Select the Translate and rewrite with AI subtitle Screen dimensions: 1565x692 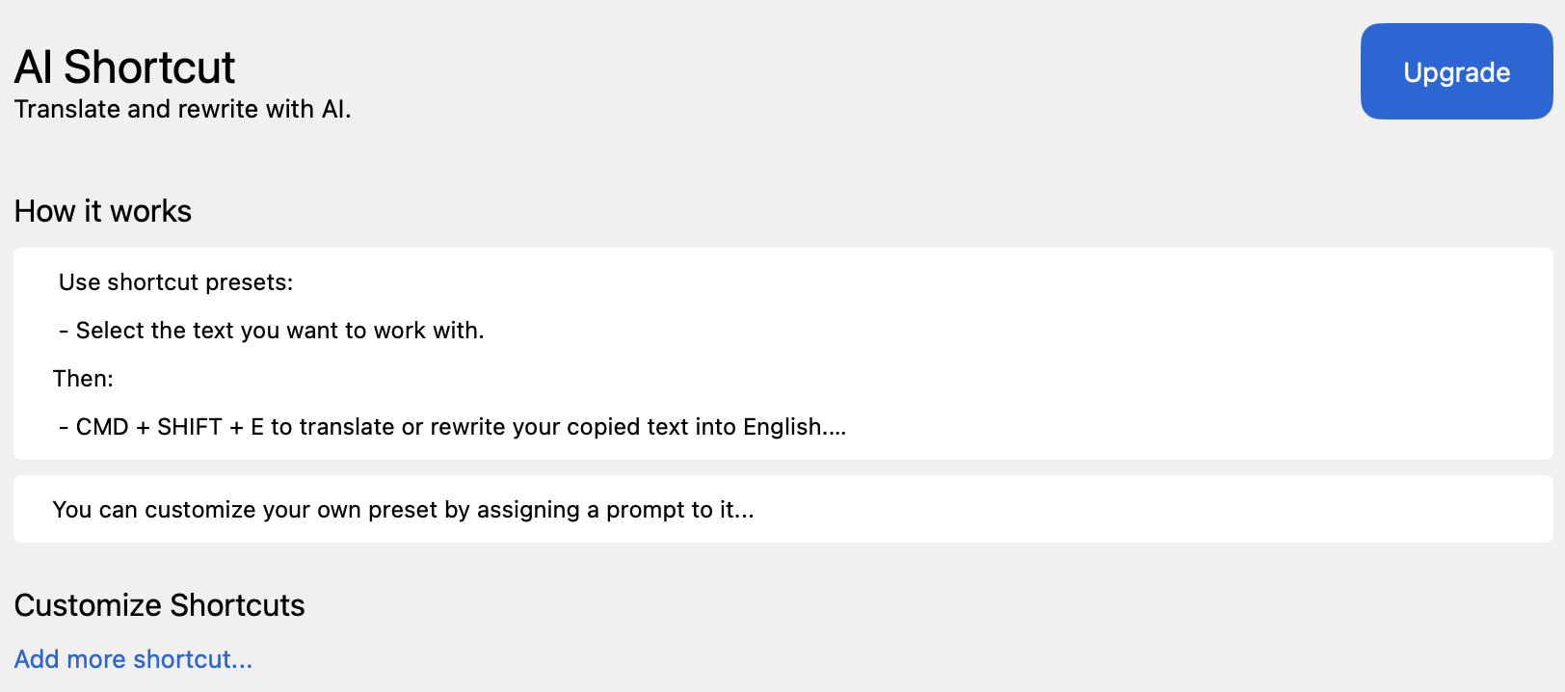[x=182, y=109]
